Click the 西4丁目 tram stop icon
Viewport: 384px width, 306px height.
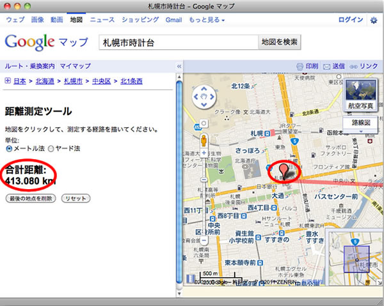point(275,208)
